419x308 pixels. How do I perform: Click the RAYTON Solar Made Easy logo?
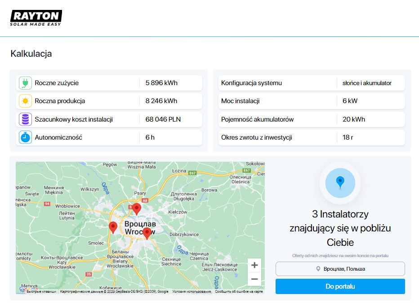[x=36, y=18]
